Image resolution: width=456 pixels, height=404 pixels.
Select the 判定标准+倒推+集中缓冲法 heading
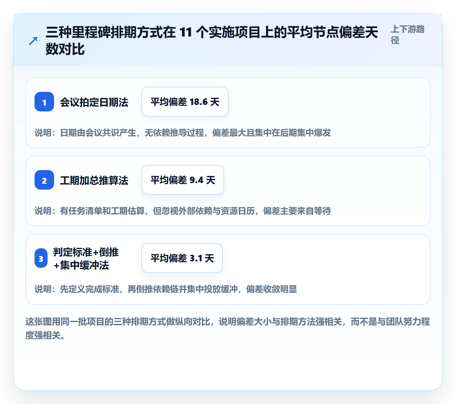pos(86,259)
